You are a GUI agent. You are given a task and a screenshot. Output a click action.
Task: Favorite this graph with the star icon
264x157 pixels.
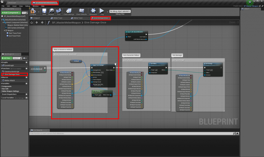pos(32,23)
